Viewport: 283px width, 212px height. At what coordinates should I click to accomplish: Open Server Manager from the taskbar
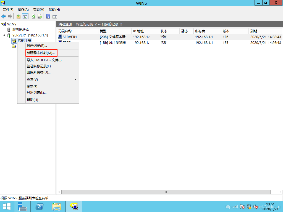[x=22, y=206]
